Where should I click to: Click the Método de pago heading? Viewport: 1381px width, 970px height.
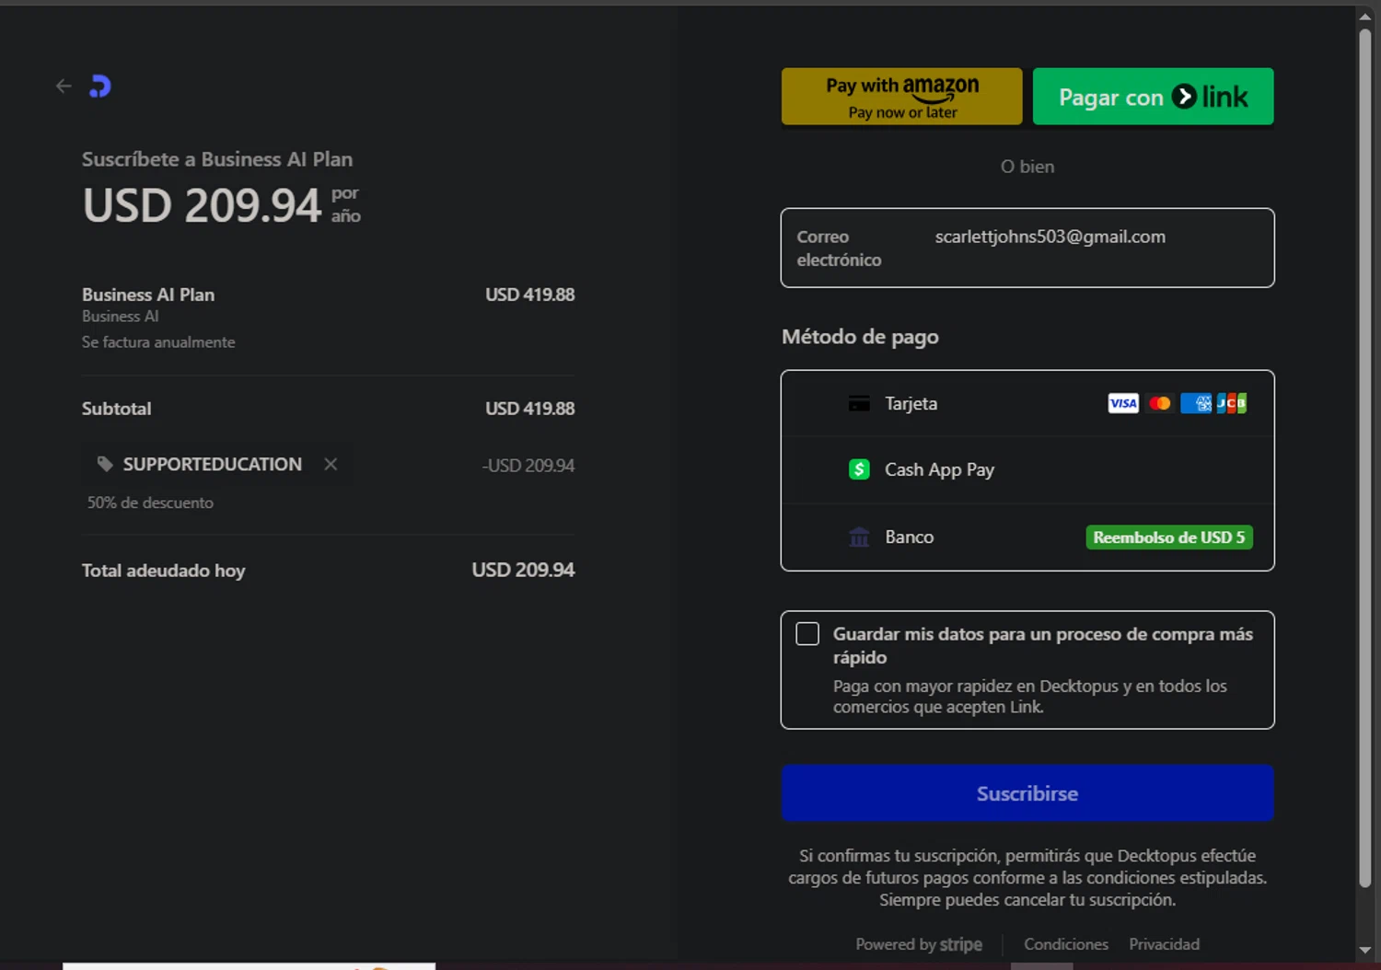860,337
